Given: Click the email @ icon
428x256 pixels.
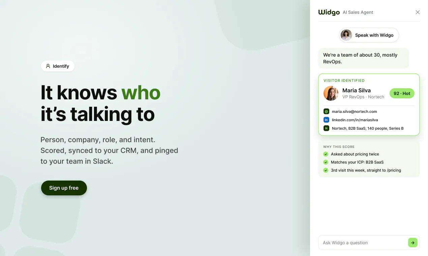Looking at the screenshot, I should coord(326,111).
